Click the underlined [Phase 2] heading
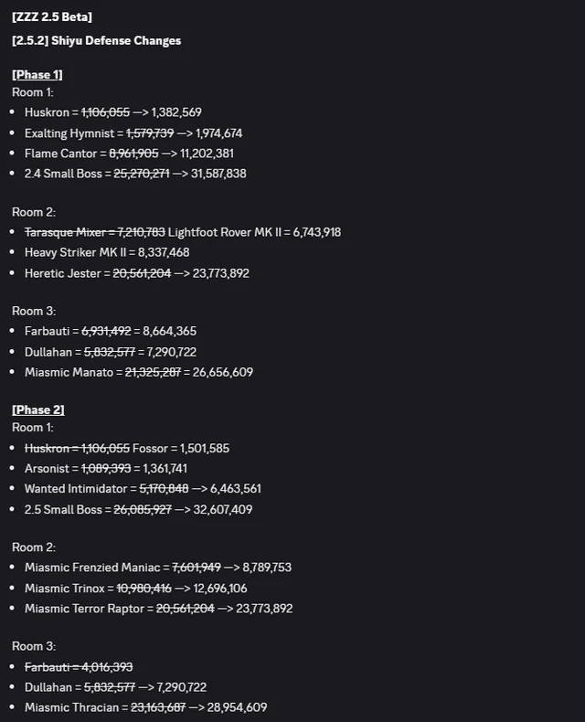Screen dimensions: 585x722 tap(37, 409)
